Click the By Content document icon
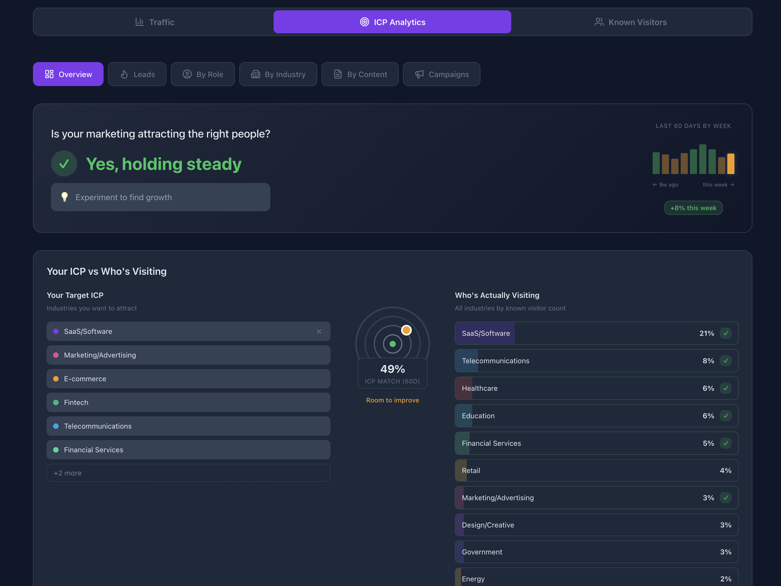 (338, 74)
